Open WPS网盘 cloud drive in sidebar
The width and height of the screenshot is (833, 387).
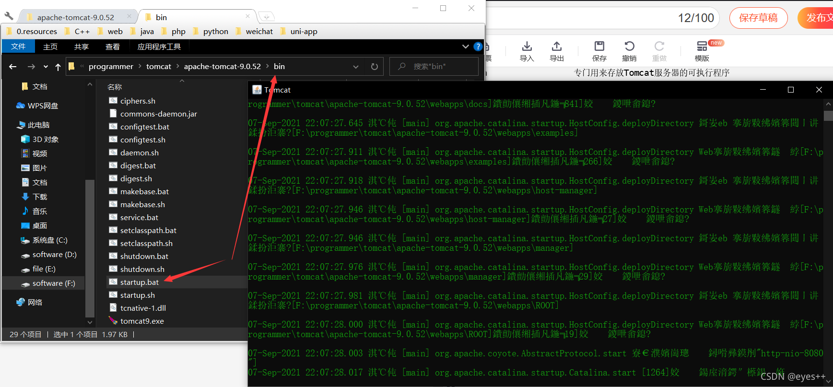pyautogui.click(x=37, y=106)
